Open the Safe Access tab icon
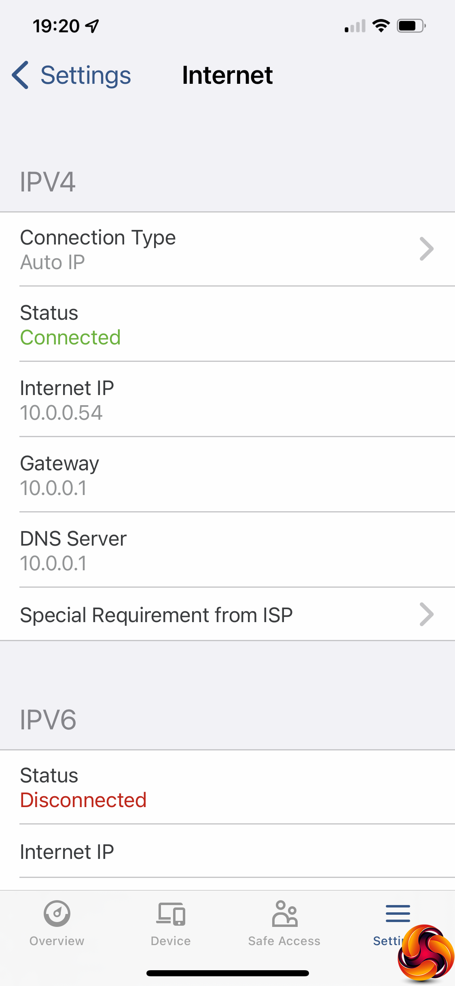The image size is (455, 986). click(x=285, y=914)
